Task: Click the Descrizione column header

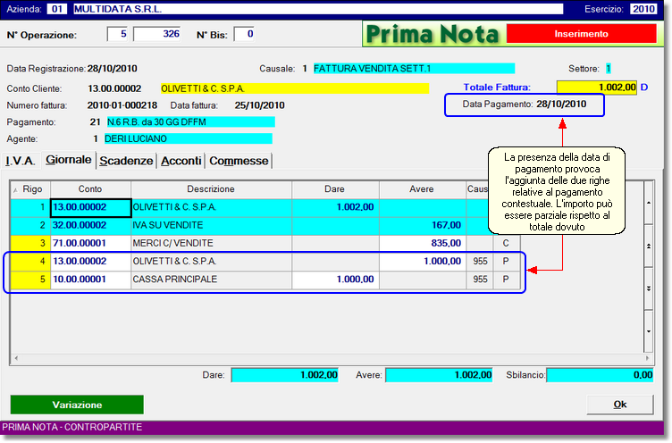Action: [x=211, y=189]
